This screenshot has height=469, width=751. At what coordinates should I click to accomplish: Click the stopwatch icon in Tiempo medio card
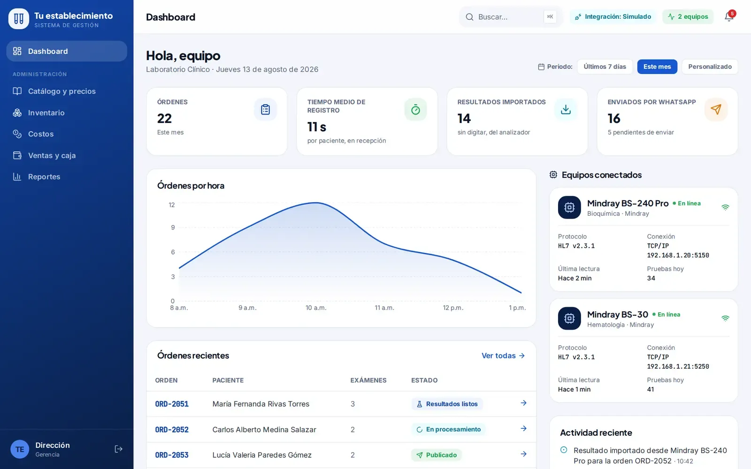(x=415, y=109)
